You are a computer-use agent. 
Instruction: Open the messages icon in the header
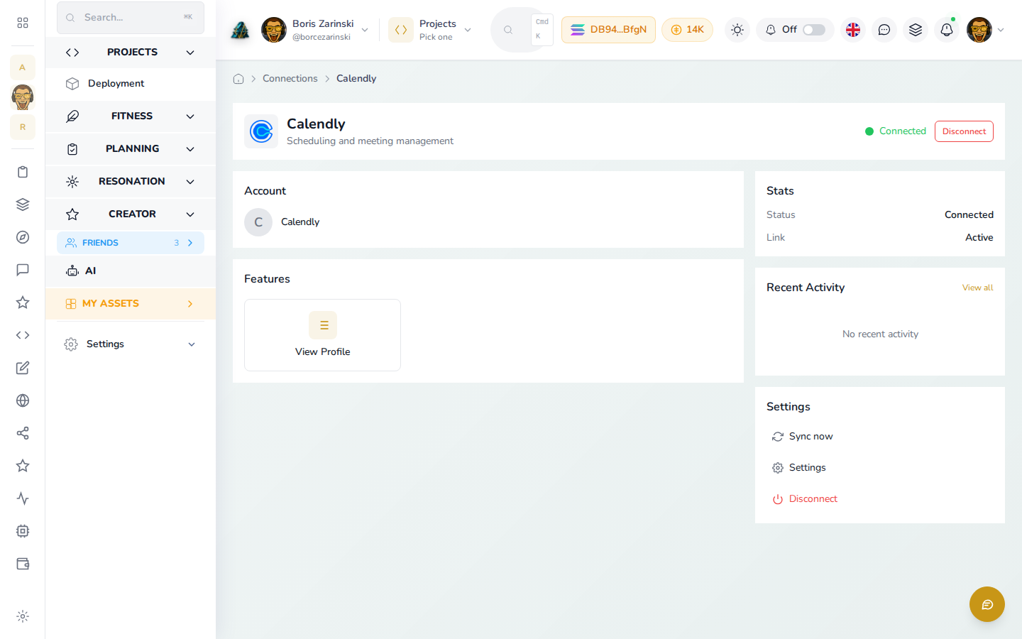884,30
